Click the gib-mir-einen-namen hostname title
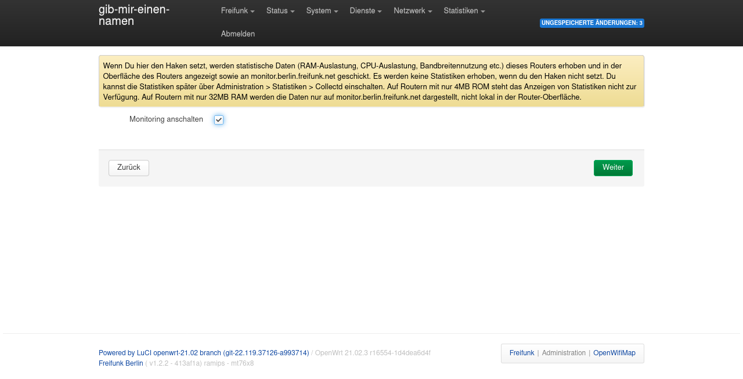Screen dimensions: 743x379 pos(134,16)
